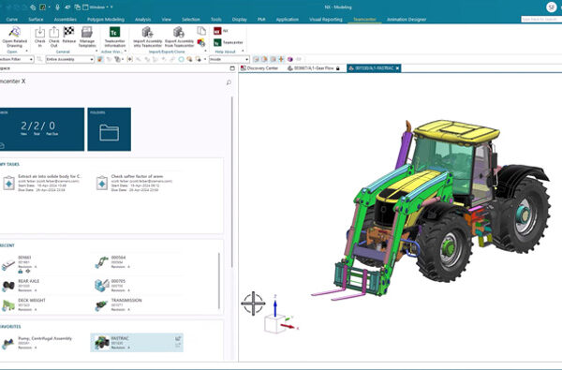The width and height of the screenshot is (562, 370).
Task: Open the Discovery Center document tab
Action: [x=259, y=68]
